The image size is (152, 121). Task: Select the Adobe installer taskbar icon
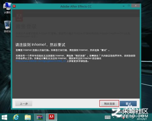coord(51,117)
